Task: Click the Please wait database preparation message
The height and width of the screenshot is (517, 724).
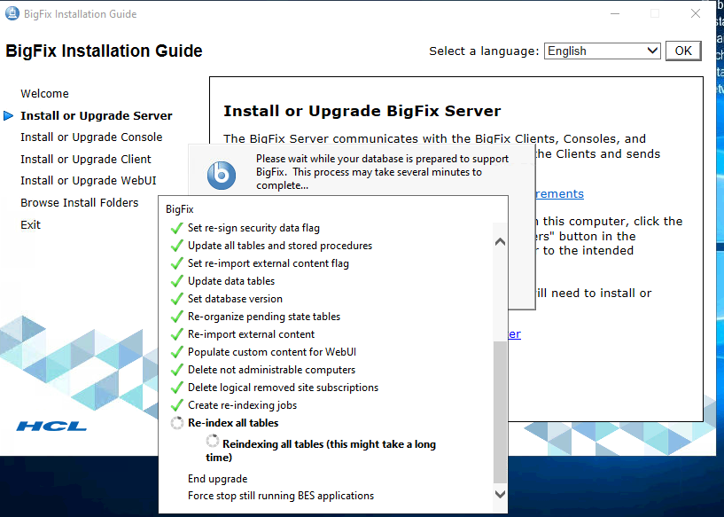Action: tap(383, 172)
